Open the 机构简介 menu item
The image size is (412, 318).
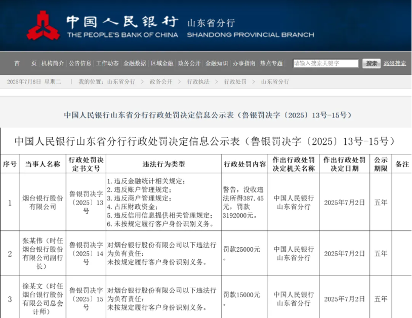(53, 63)
